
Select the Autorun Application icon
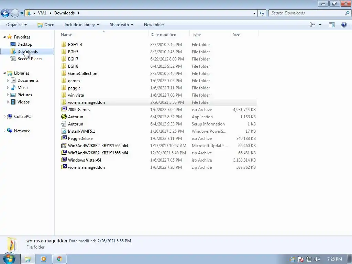coord(64,117)
